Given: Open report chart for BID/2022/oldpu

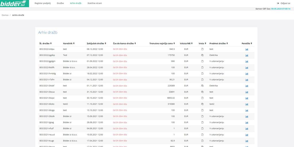Looking at the screenshot, I should 247,49.
